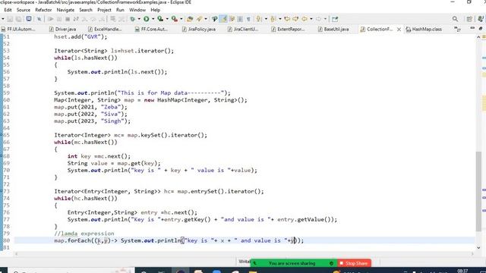Click the Save All toolbar icon
The width and height of the screenshot is (486, 273).
tap(18, 19)
